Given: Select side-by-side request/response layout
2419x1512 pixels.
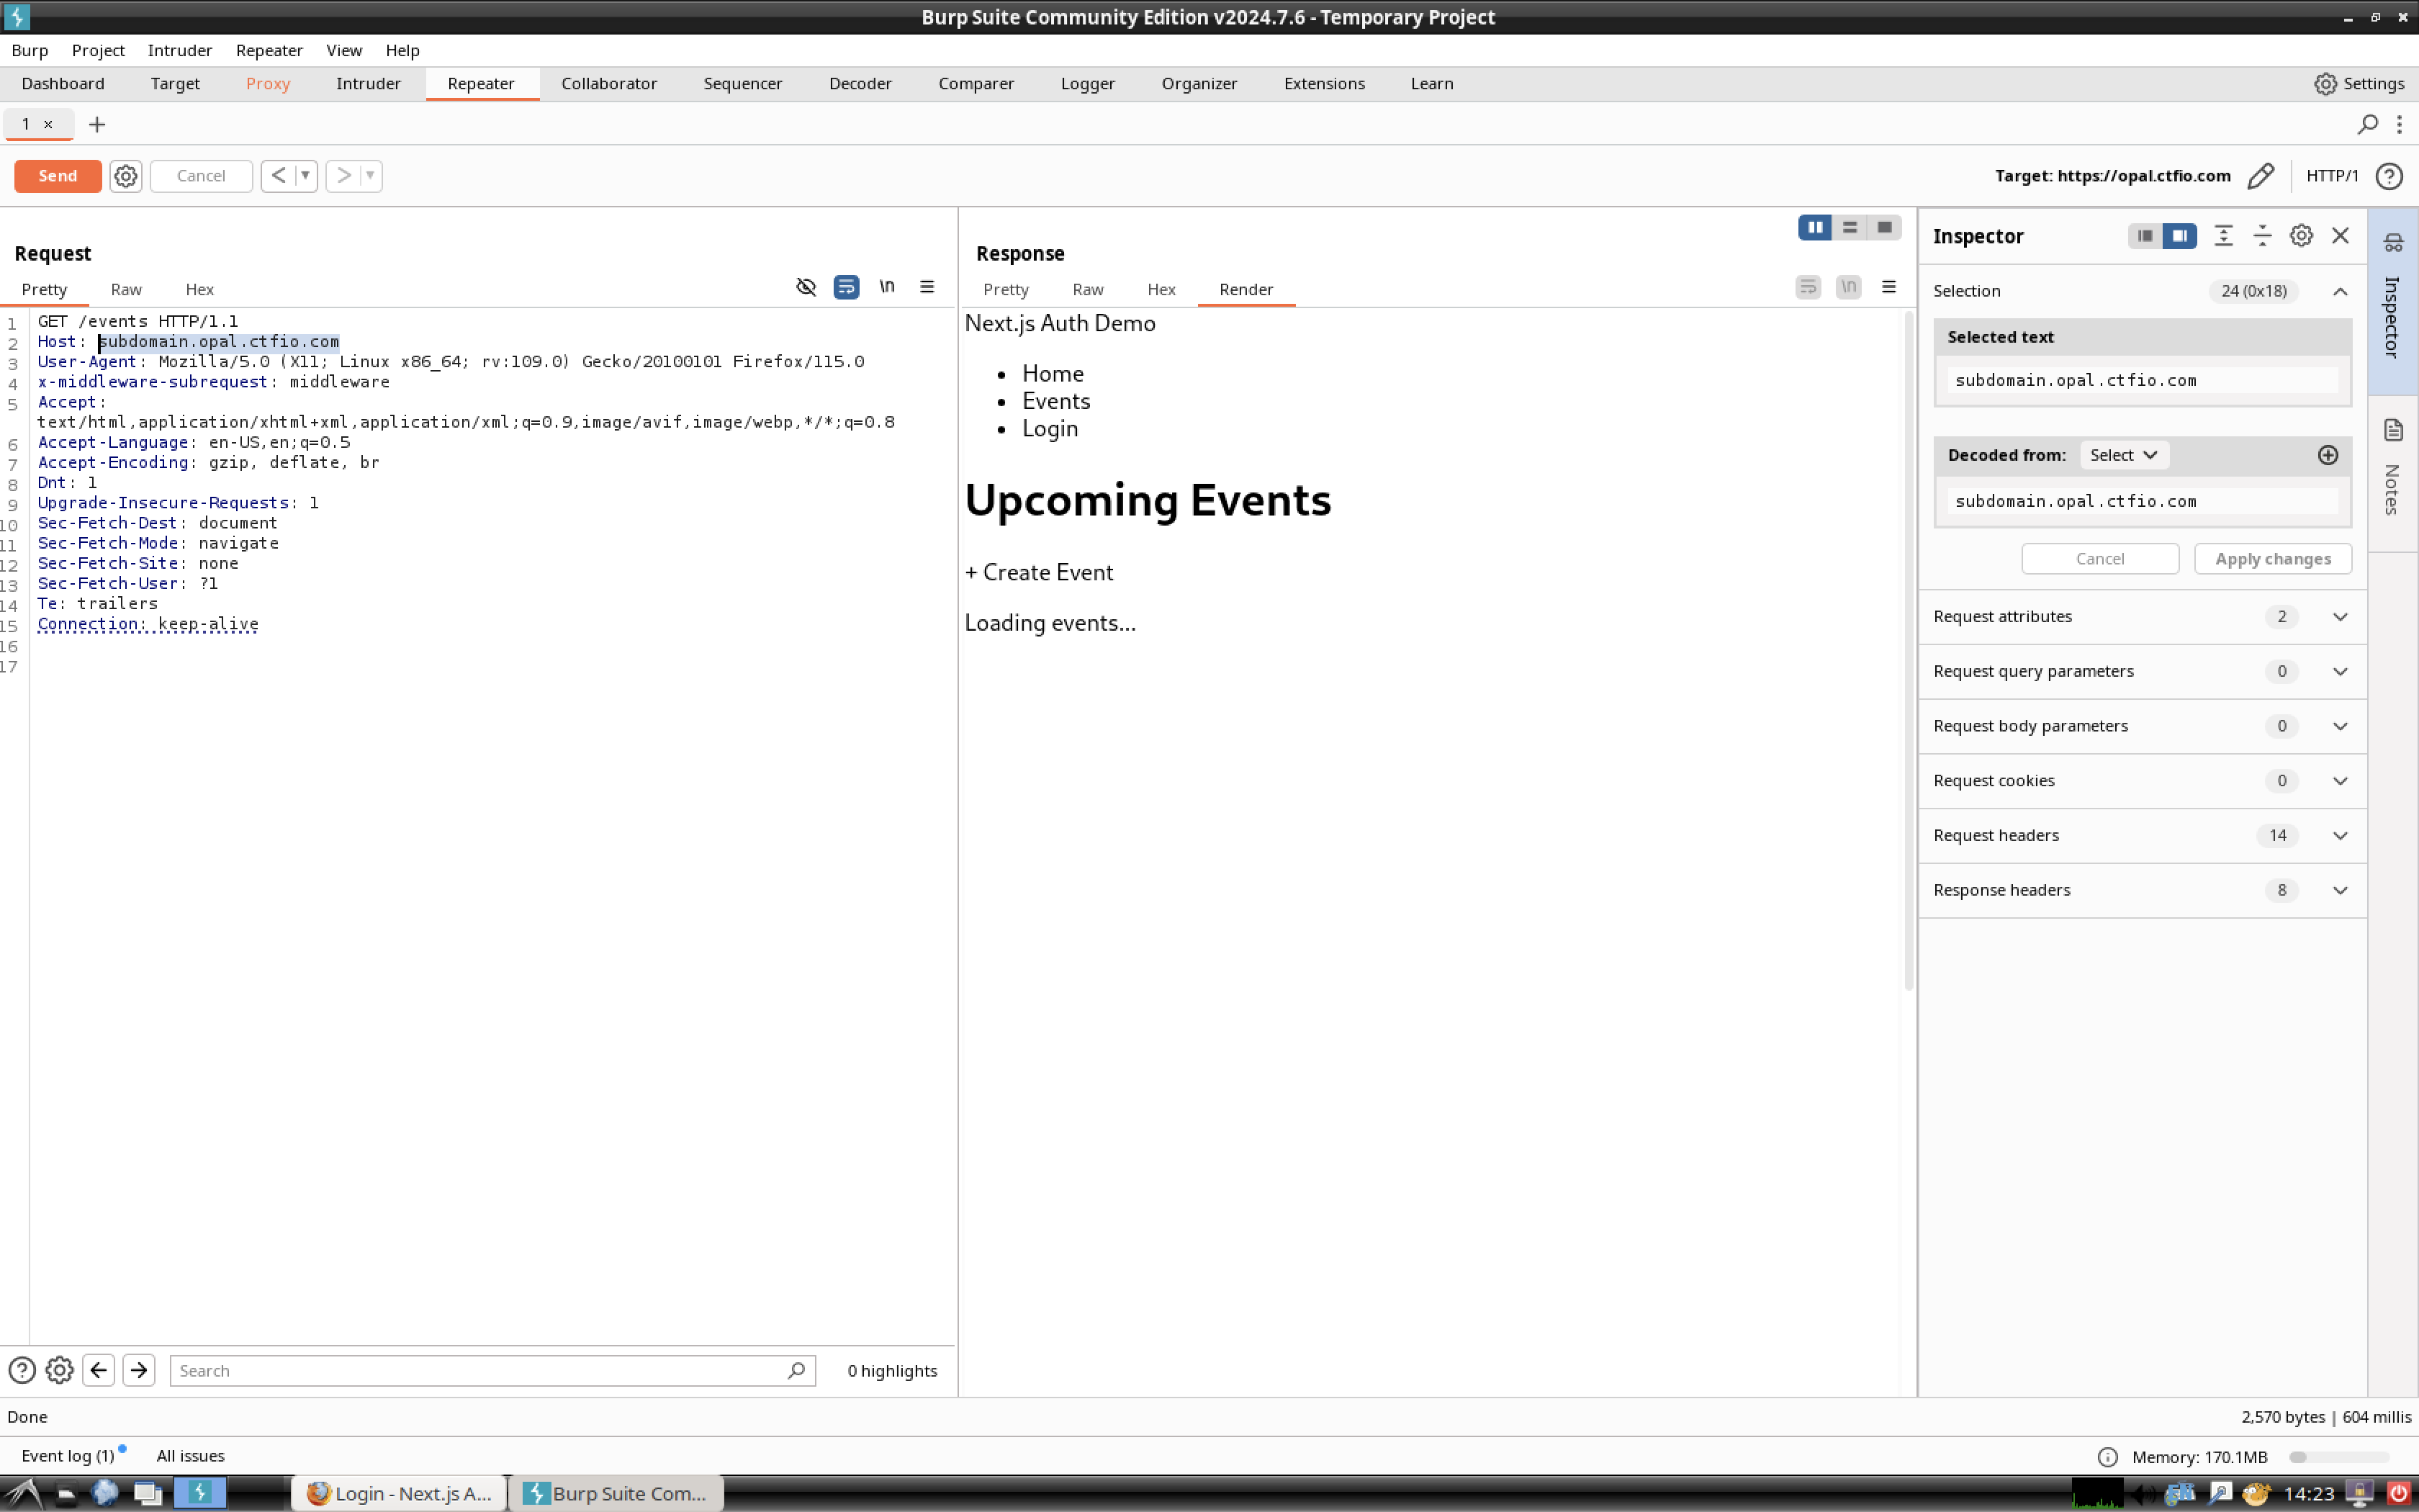Looking at the screenshot, I should pyautogui.click(x=1814, y=227).
